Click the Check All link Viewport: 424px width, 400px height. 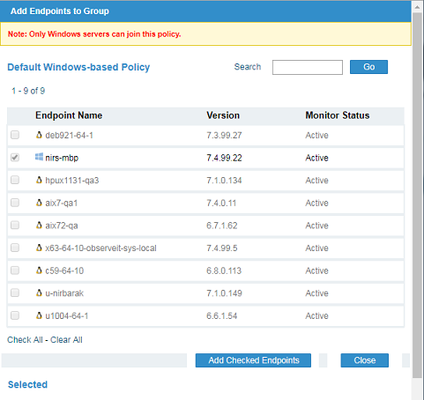25,340
